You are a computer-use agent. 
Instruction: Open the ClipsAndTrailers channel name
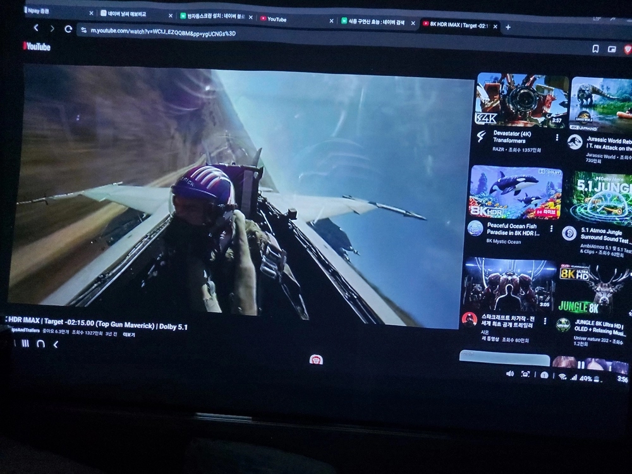click(25, 330)
